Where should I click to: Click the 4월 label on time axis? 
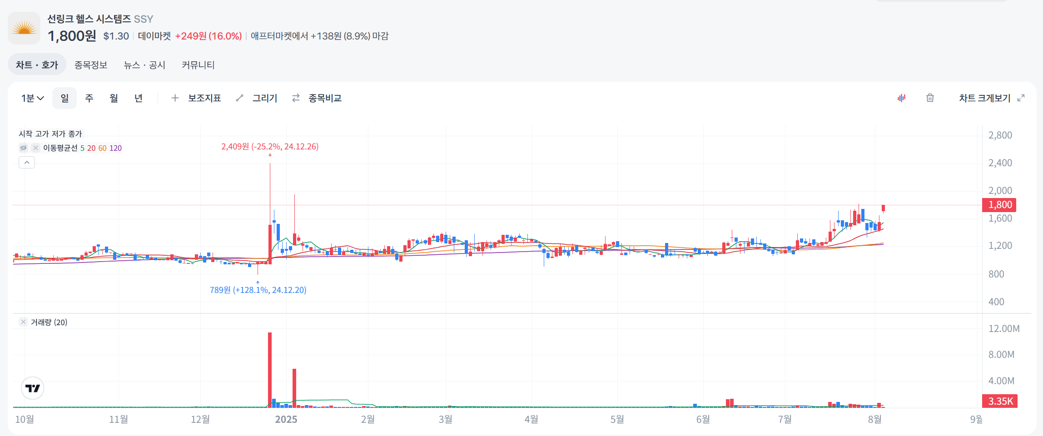(531, 419)
